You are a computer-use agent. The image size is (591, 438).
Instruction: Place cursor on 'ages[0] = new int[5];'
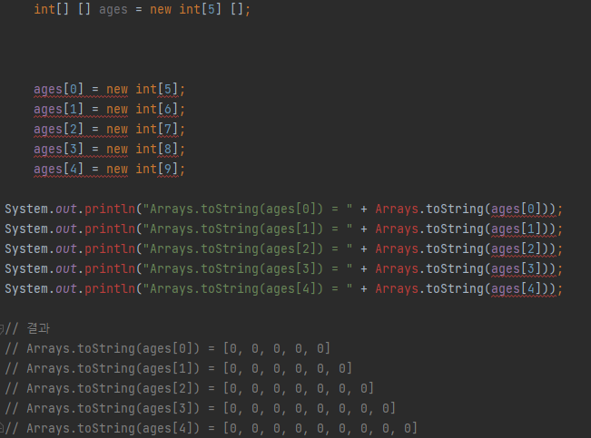click(x=109, y=90)
